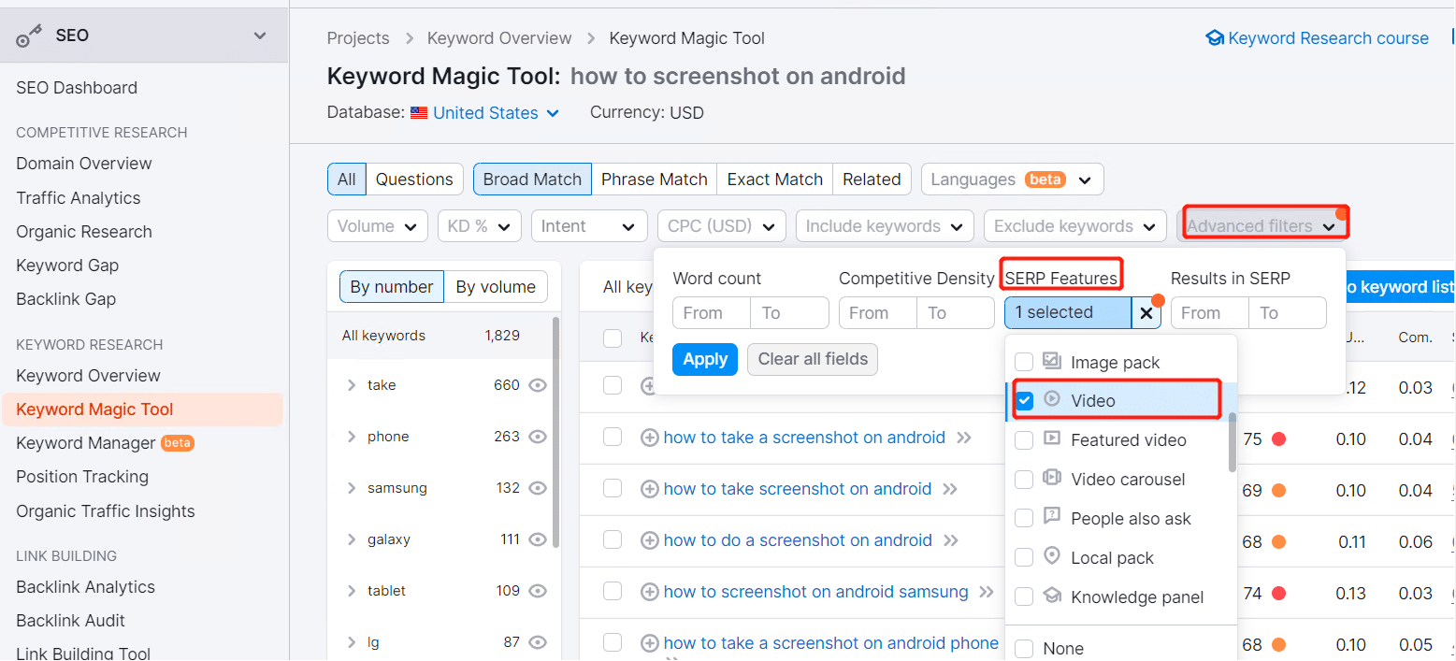Click the blue Apply button

[704, 359]
